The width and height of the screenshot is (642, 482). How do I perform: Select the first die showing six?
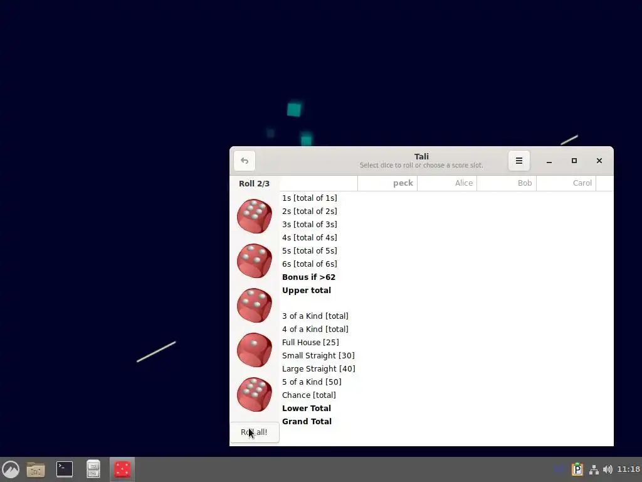pyautogui.click(x=255, y=216)
